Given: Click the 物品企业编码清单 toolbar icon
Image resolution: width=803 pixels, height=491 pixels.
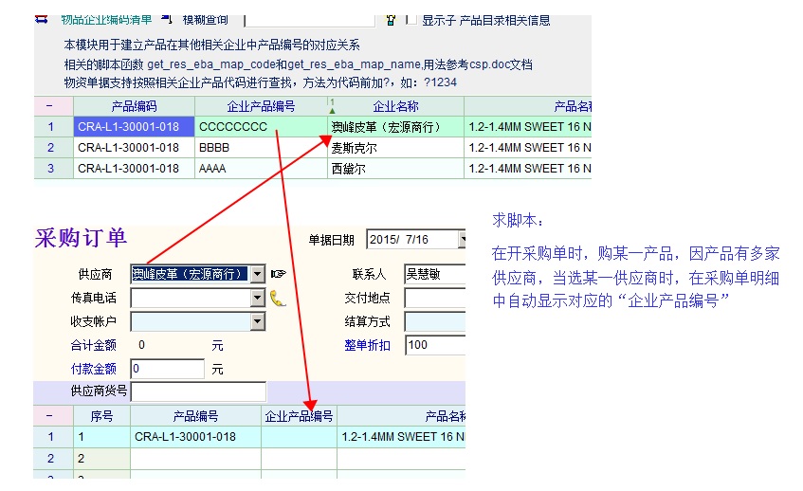Looking at the screenshot, I should click(x=43, y=19).
